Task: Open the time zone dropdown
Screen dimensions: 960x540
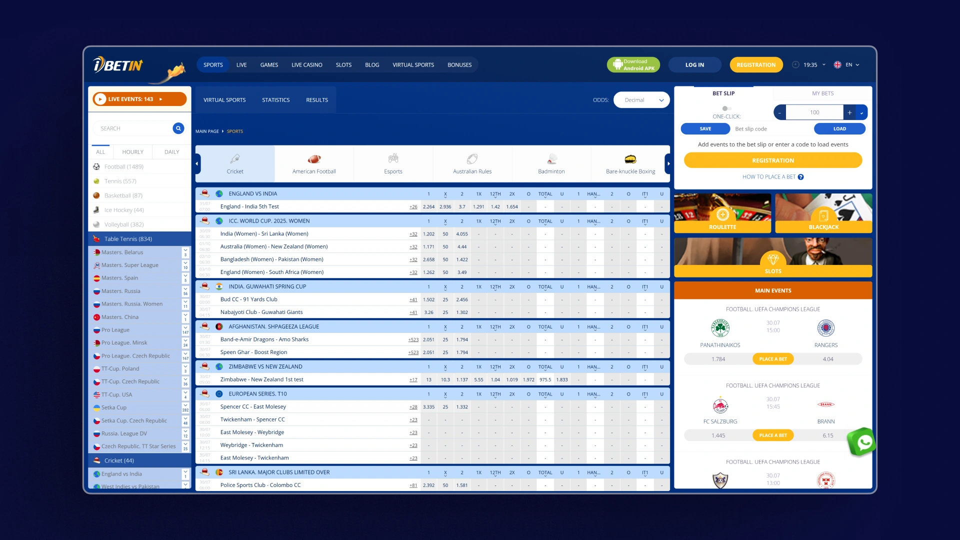Action: click(824, 65)
